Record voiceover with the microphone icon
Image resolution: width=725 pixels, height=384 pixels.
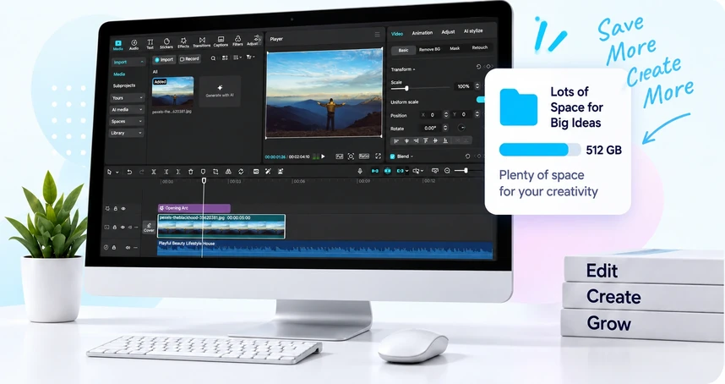click(x=360, y=171)
